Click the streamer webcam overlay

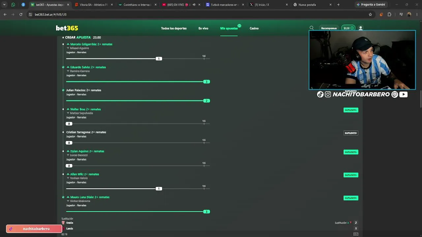pyautogui.click(x=362, y=60)
